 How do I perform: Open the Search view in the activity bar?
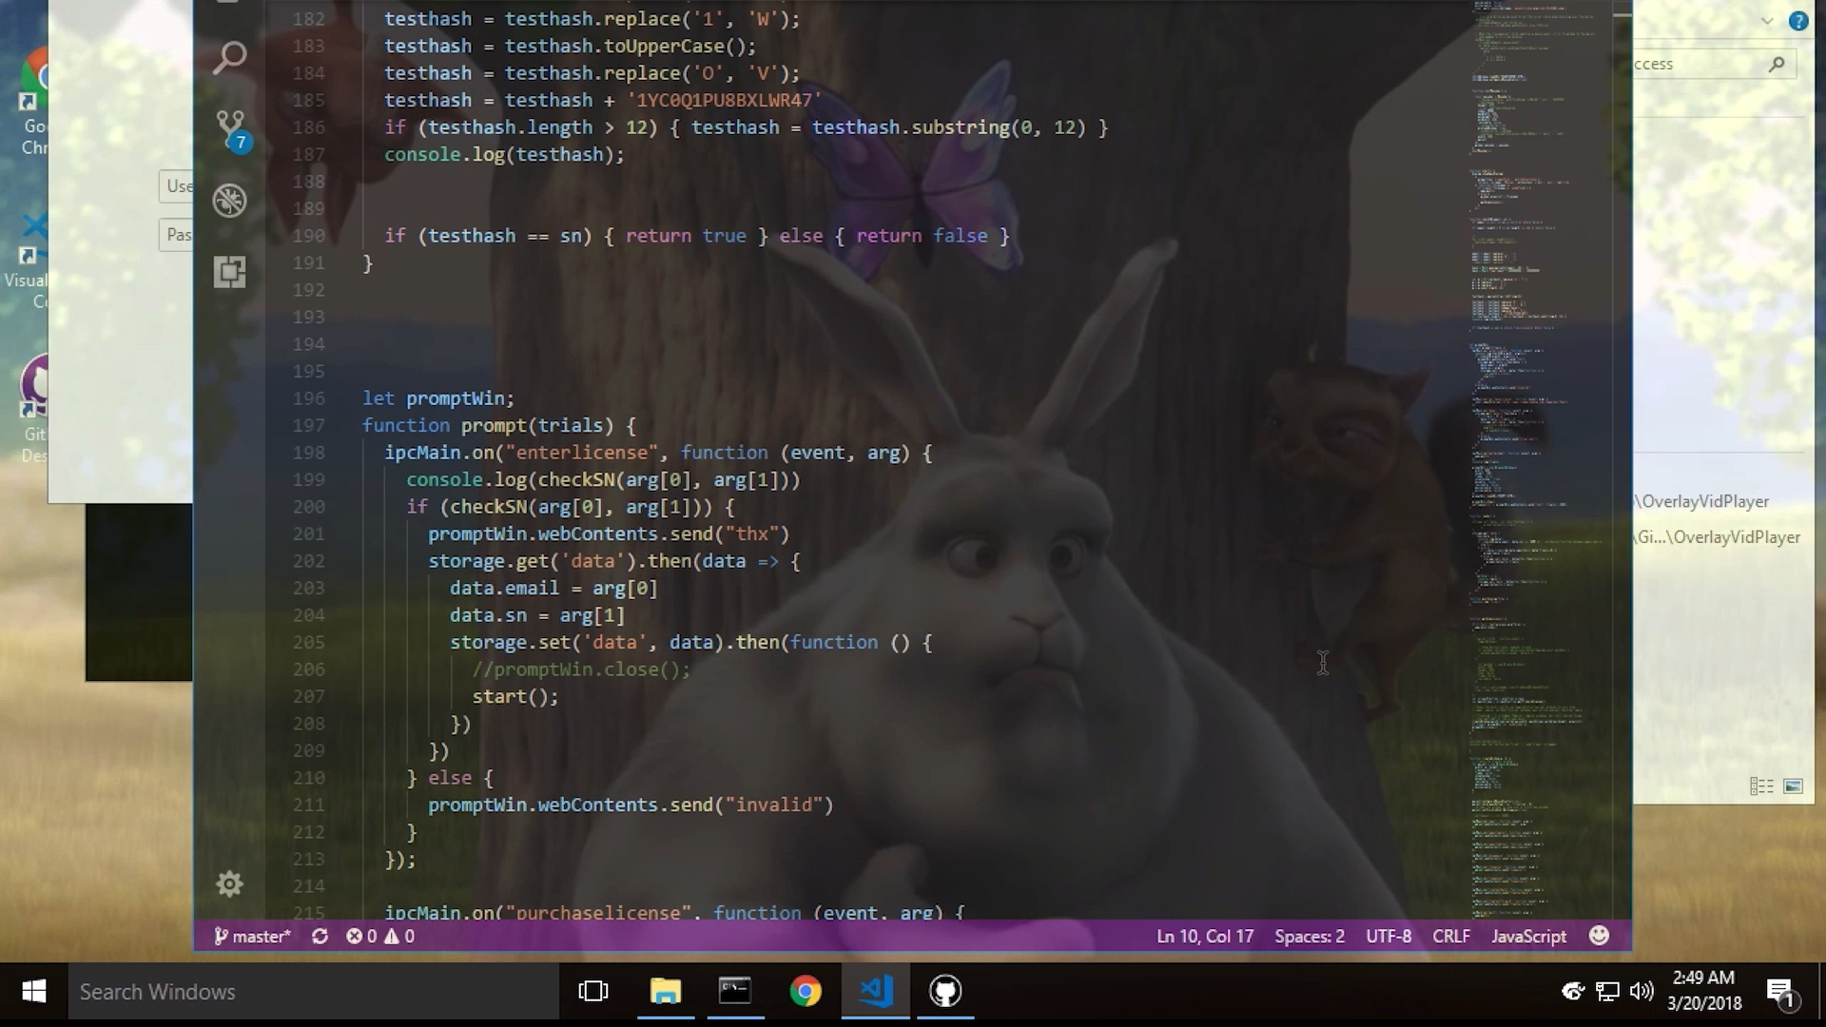coord(229,57)
